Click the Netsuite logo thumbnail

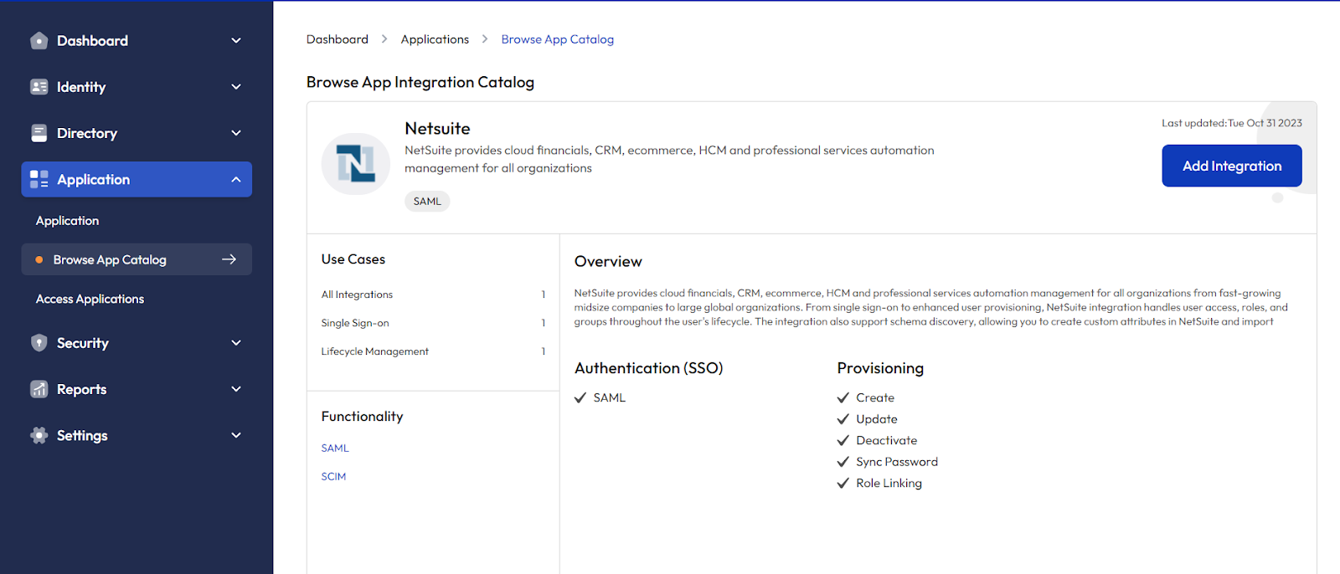pyautogui.click(x=356, y=164)
